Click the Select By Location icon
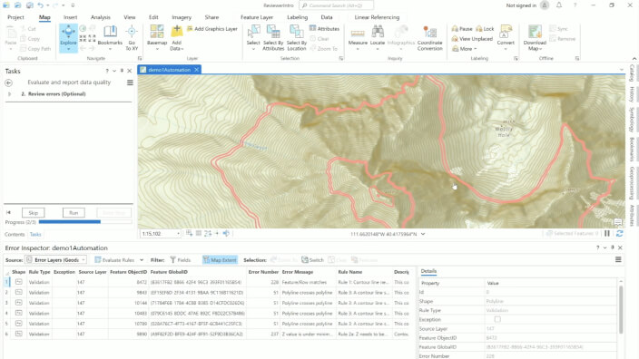This screenshot has height=359, width=639. pos(296,38)
